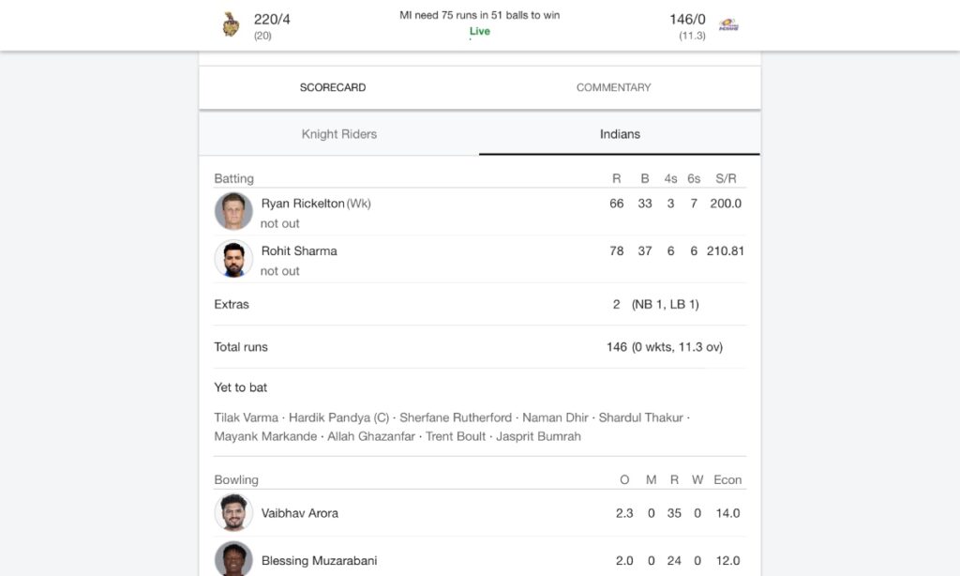Click the Total runs 146 entry
This screenshot has height=576, width=960.
point(617,346)
